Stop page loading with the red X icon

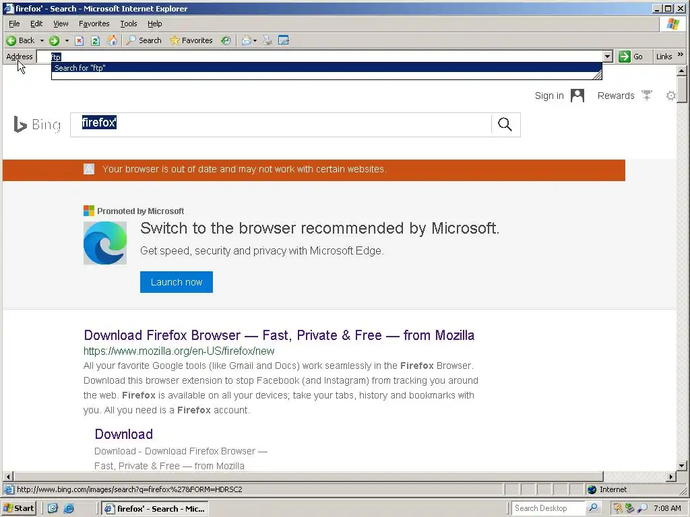80,40
